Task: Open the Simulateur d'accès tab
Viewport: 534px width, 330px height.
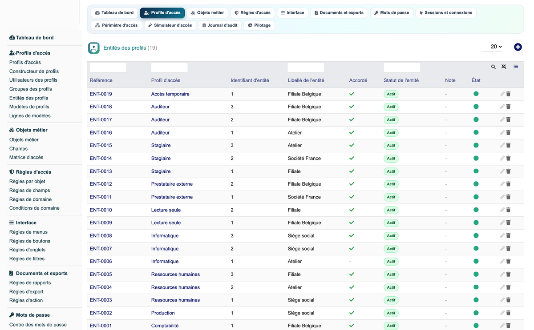Action: point(170,25)
